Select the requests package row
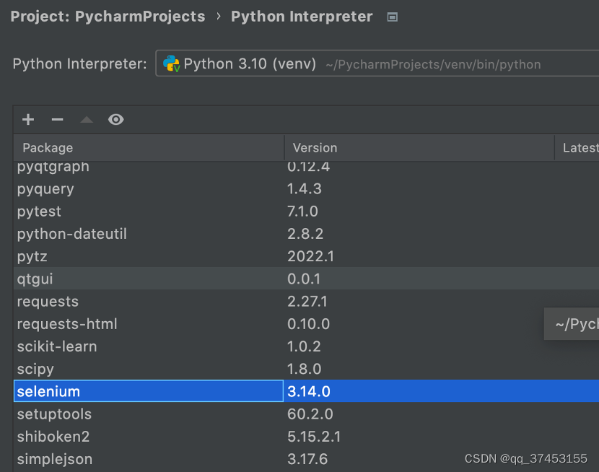Image resolution: width=599 pixels, height=472 pixels. [307, 301]
